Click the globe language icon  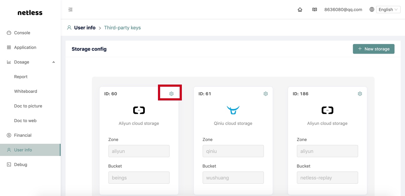(372, 9)
